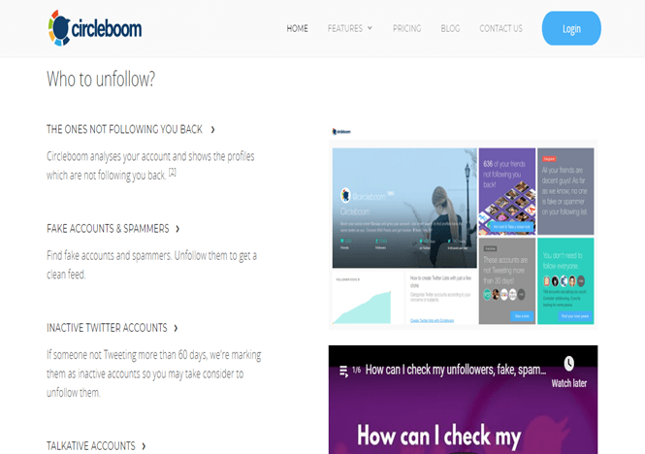Open Contact Us page
645x454 pixels.
(x=500, y=28)
